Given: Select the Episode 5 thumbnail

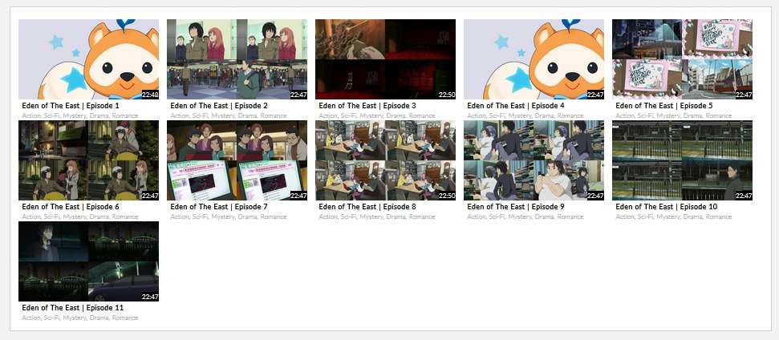Looking at the screenshot, I should coord(682,59).
